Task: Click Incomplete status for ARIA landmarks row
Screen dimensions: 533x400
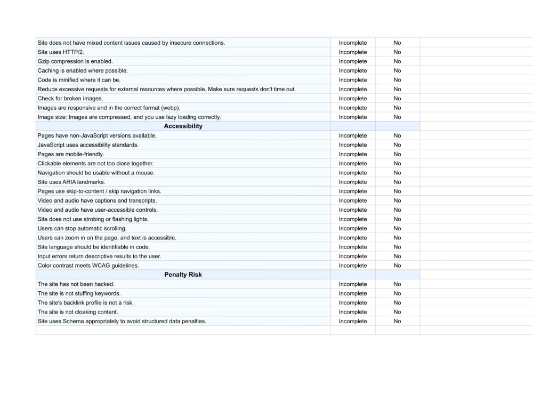Action: [353, 182]
